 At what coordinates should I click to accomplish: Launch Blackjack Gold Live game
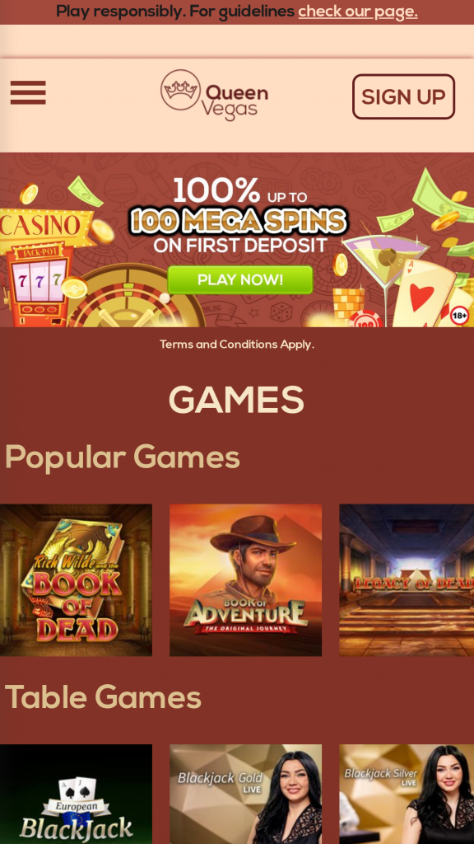[x=245, y=794]
